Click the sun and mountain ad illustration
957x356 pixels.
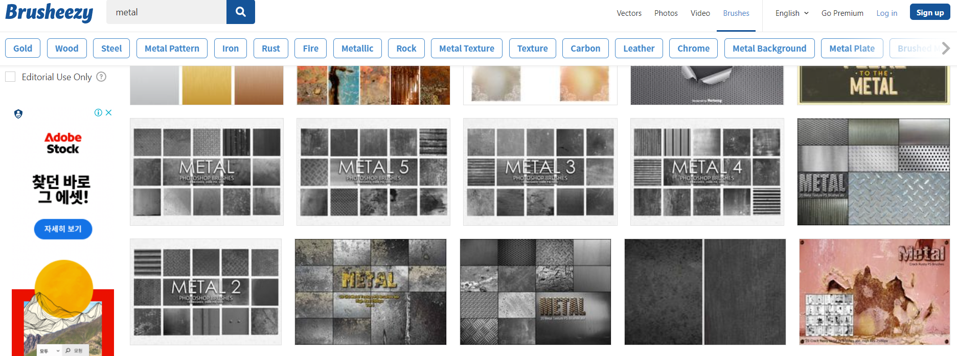click(x=63, y=307)
